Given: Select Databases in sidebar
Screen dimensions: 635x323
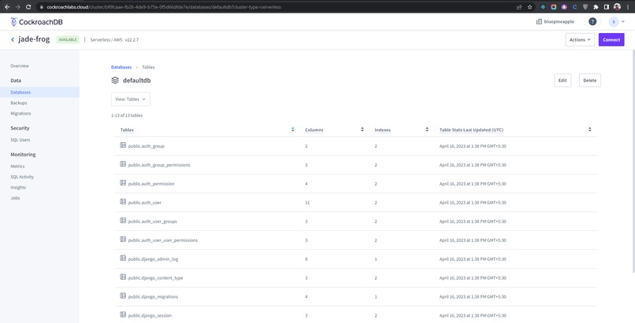Looking at the screenshot, I should point(39,93).
